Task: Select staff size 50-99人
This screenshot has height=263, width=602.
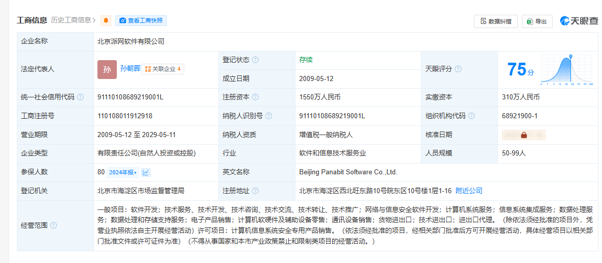Action: [514, 153]
